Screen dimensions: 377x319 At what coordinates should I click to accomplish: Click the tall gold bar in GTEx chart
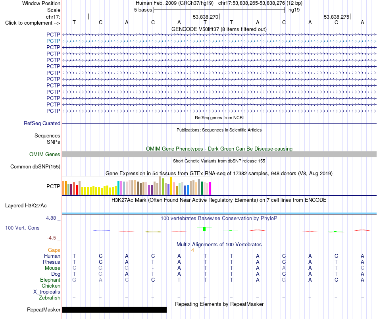pos(171,186)
